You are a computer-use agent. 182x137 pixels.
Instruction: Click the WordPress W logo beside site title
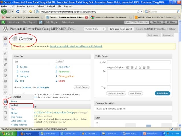coord(5,29)
